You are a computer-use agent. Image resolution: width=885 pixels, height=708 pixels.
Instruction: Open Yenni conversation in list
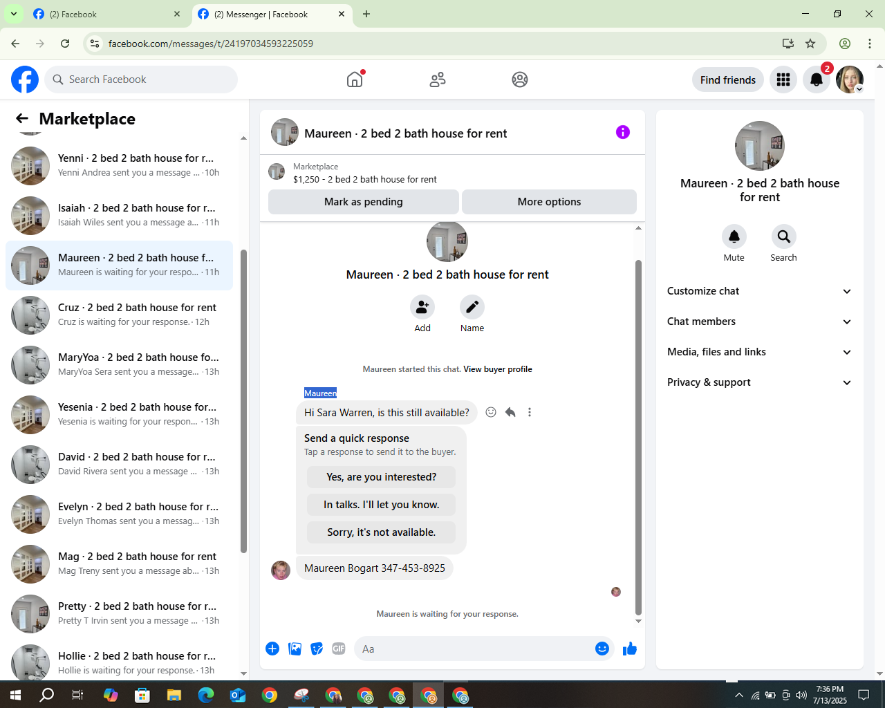[x=119, y=166]
